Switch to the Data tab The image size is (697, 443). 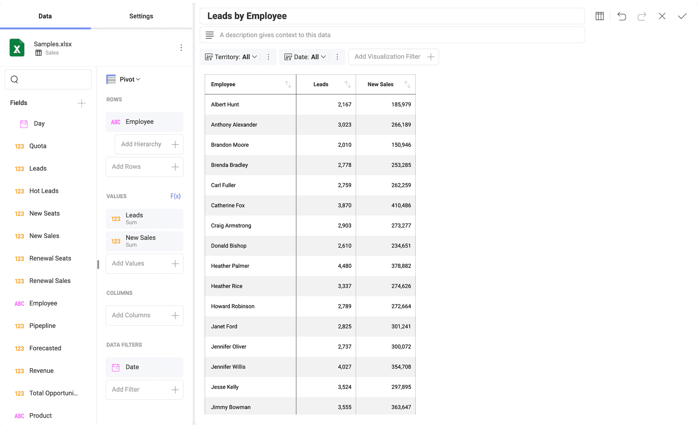coord(45,16)
